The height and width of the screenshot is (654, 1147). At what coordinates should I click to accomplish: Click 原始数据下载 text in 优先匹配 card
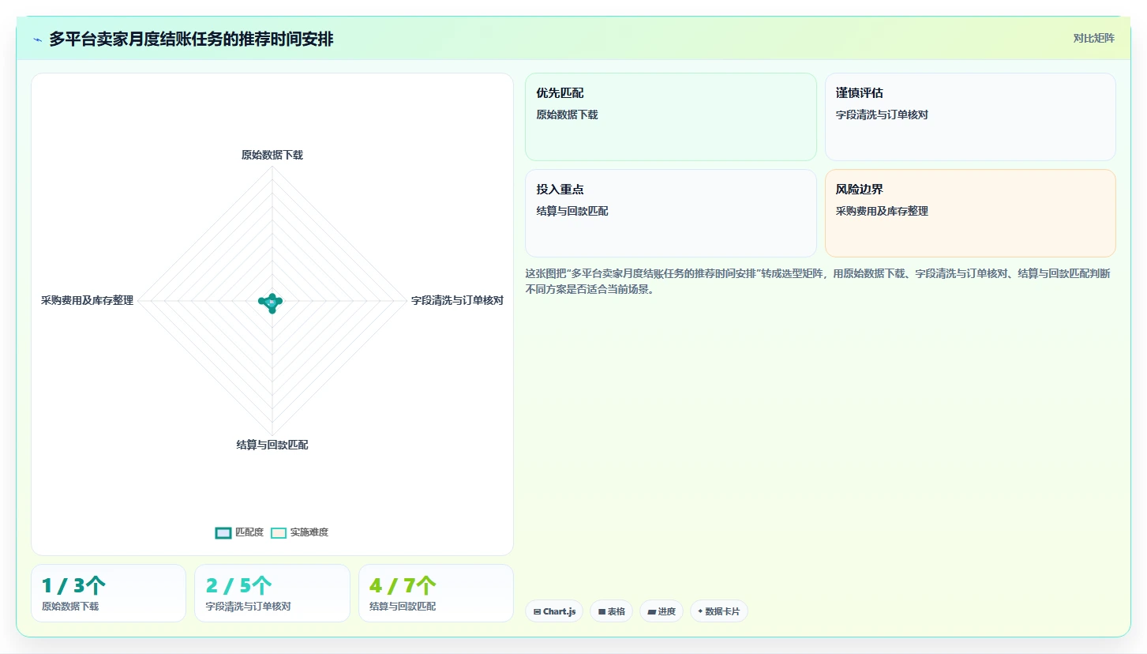tap(567, 115)
